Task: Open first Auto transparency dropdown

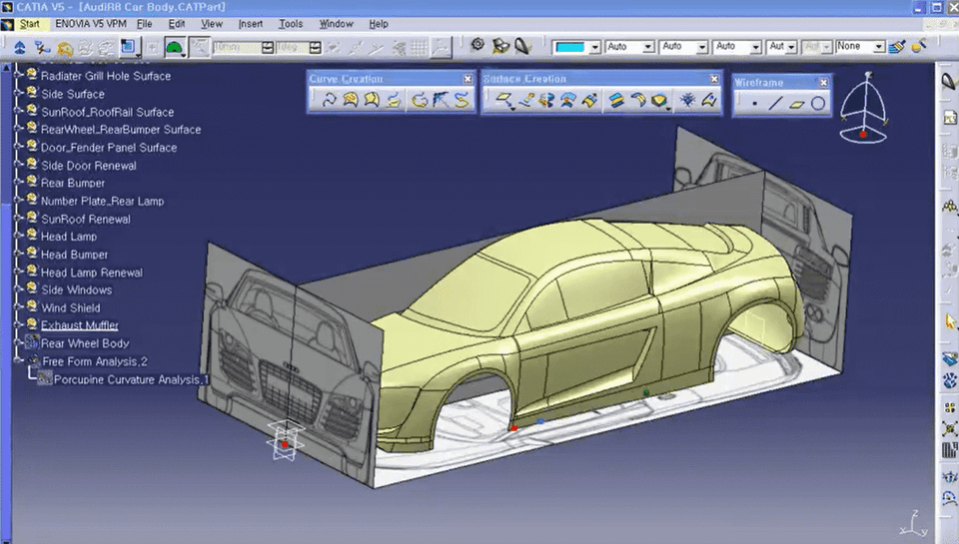Action: 648,47
